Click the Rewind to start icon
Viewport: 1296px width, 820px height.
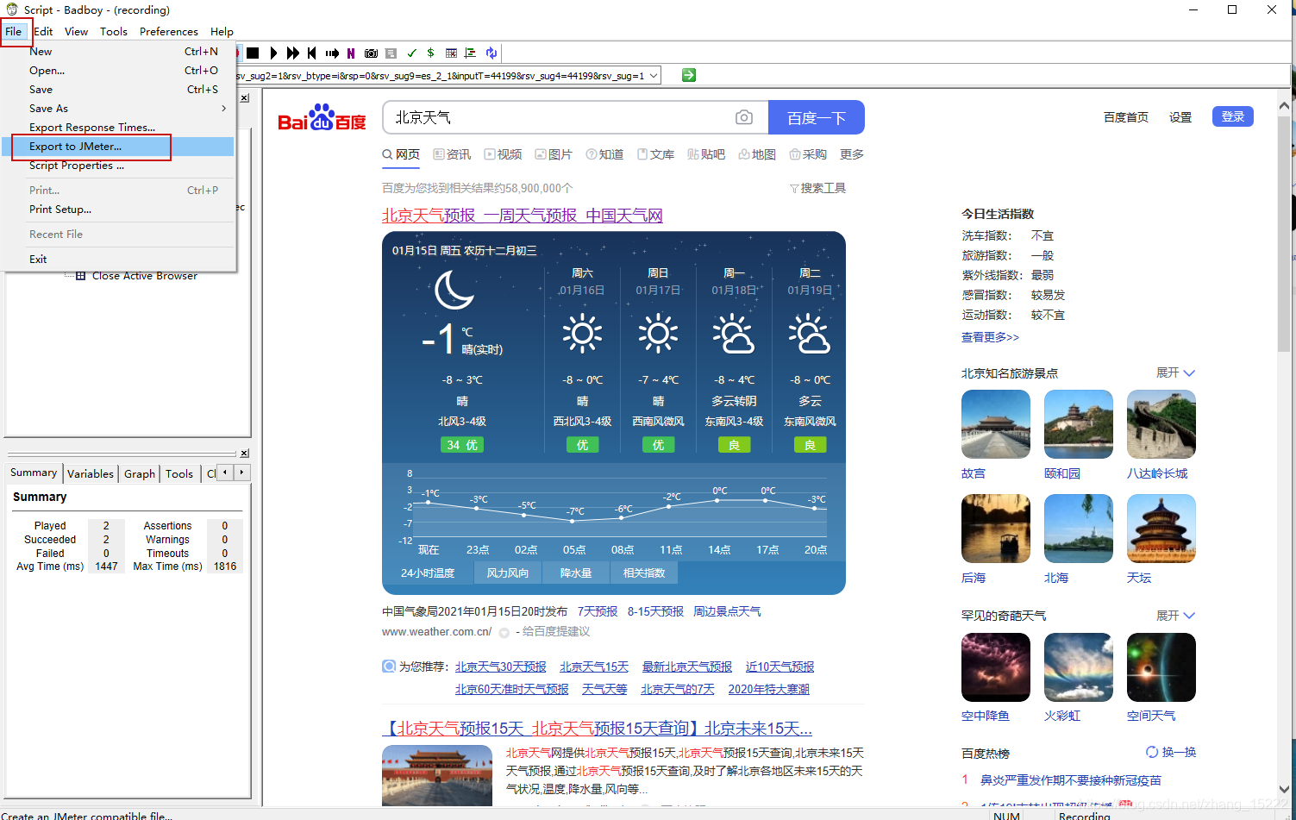312,53
